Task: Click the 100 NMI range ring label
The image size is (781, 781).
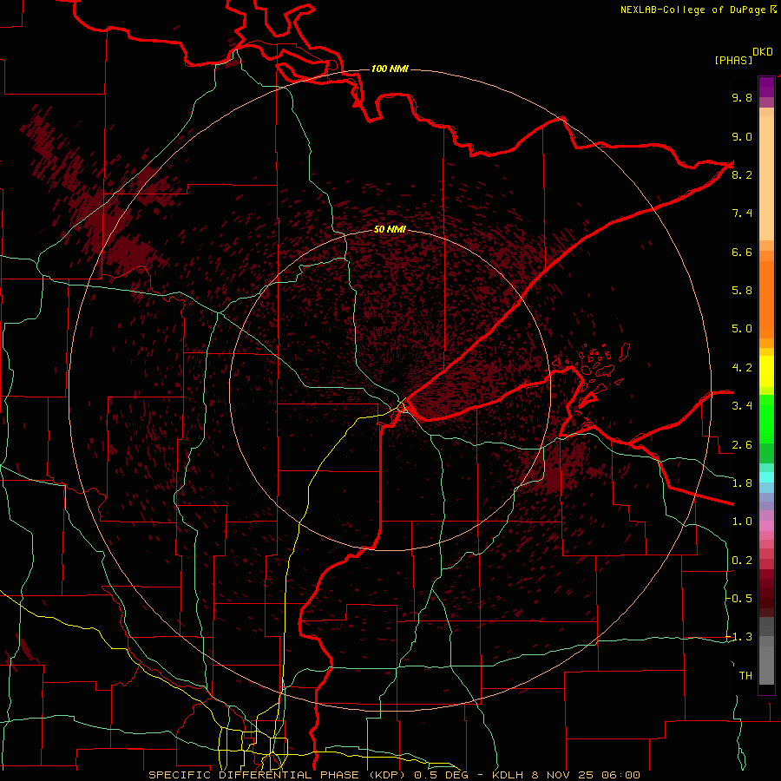Action: tap(390, 69)
